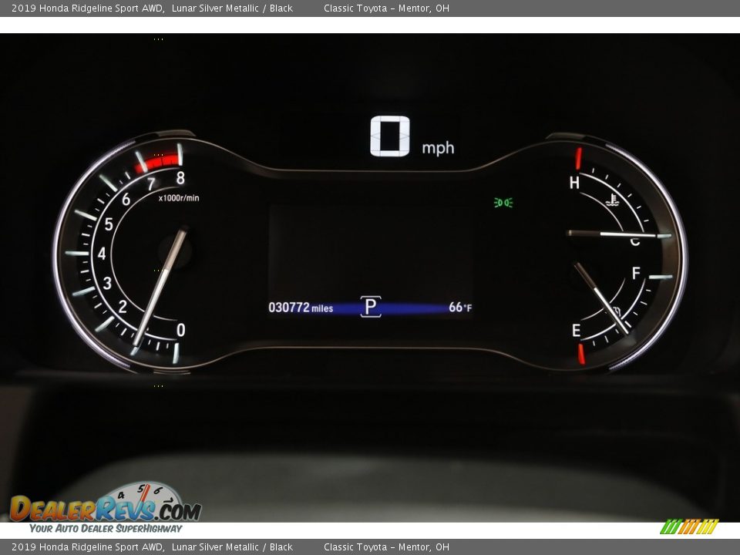
Task: Click 'Lunar Silver Metallic / Black' in top caption
Action: (232, 8)
